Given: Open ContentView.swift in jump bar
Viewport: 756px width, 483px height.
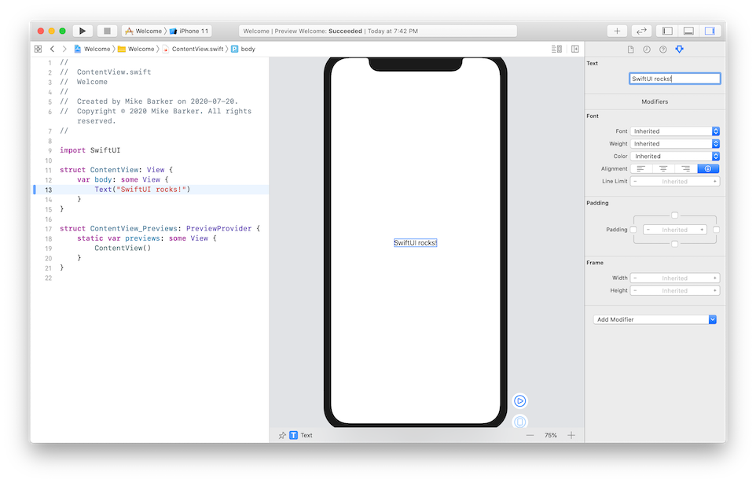Looking at the screenshot, I should [x=193, y=49].
